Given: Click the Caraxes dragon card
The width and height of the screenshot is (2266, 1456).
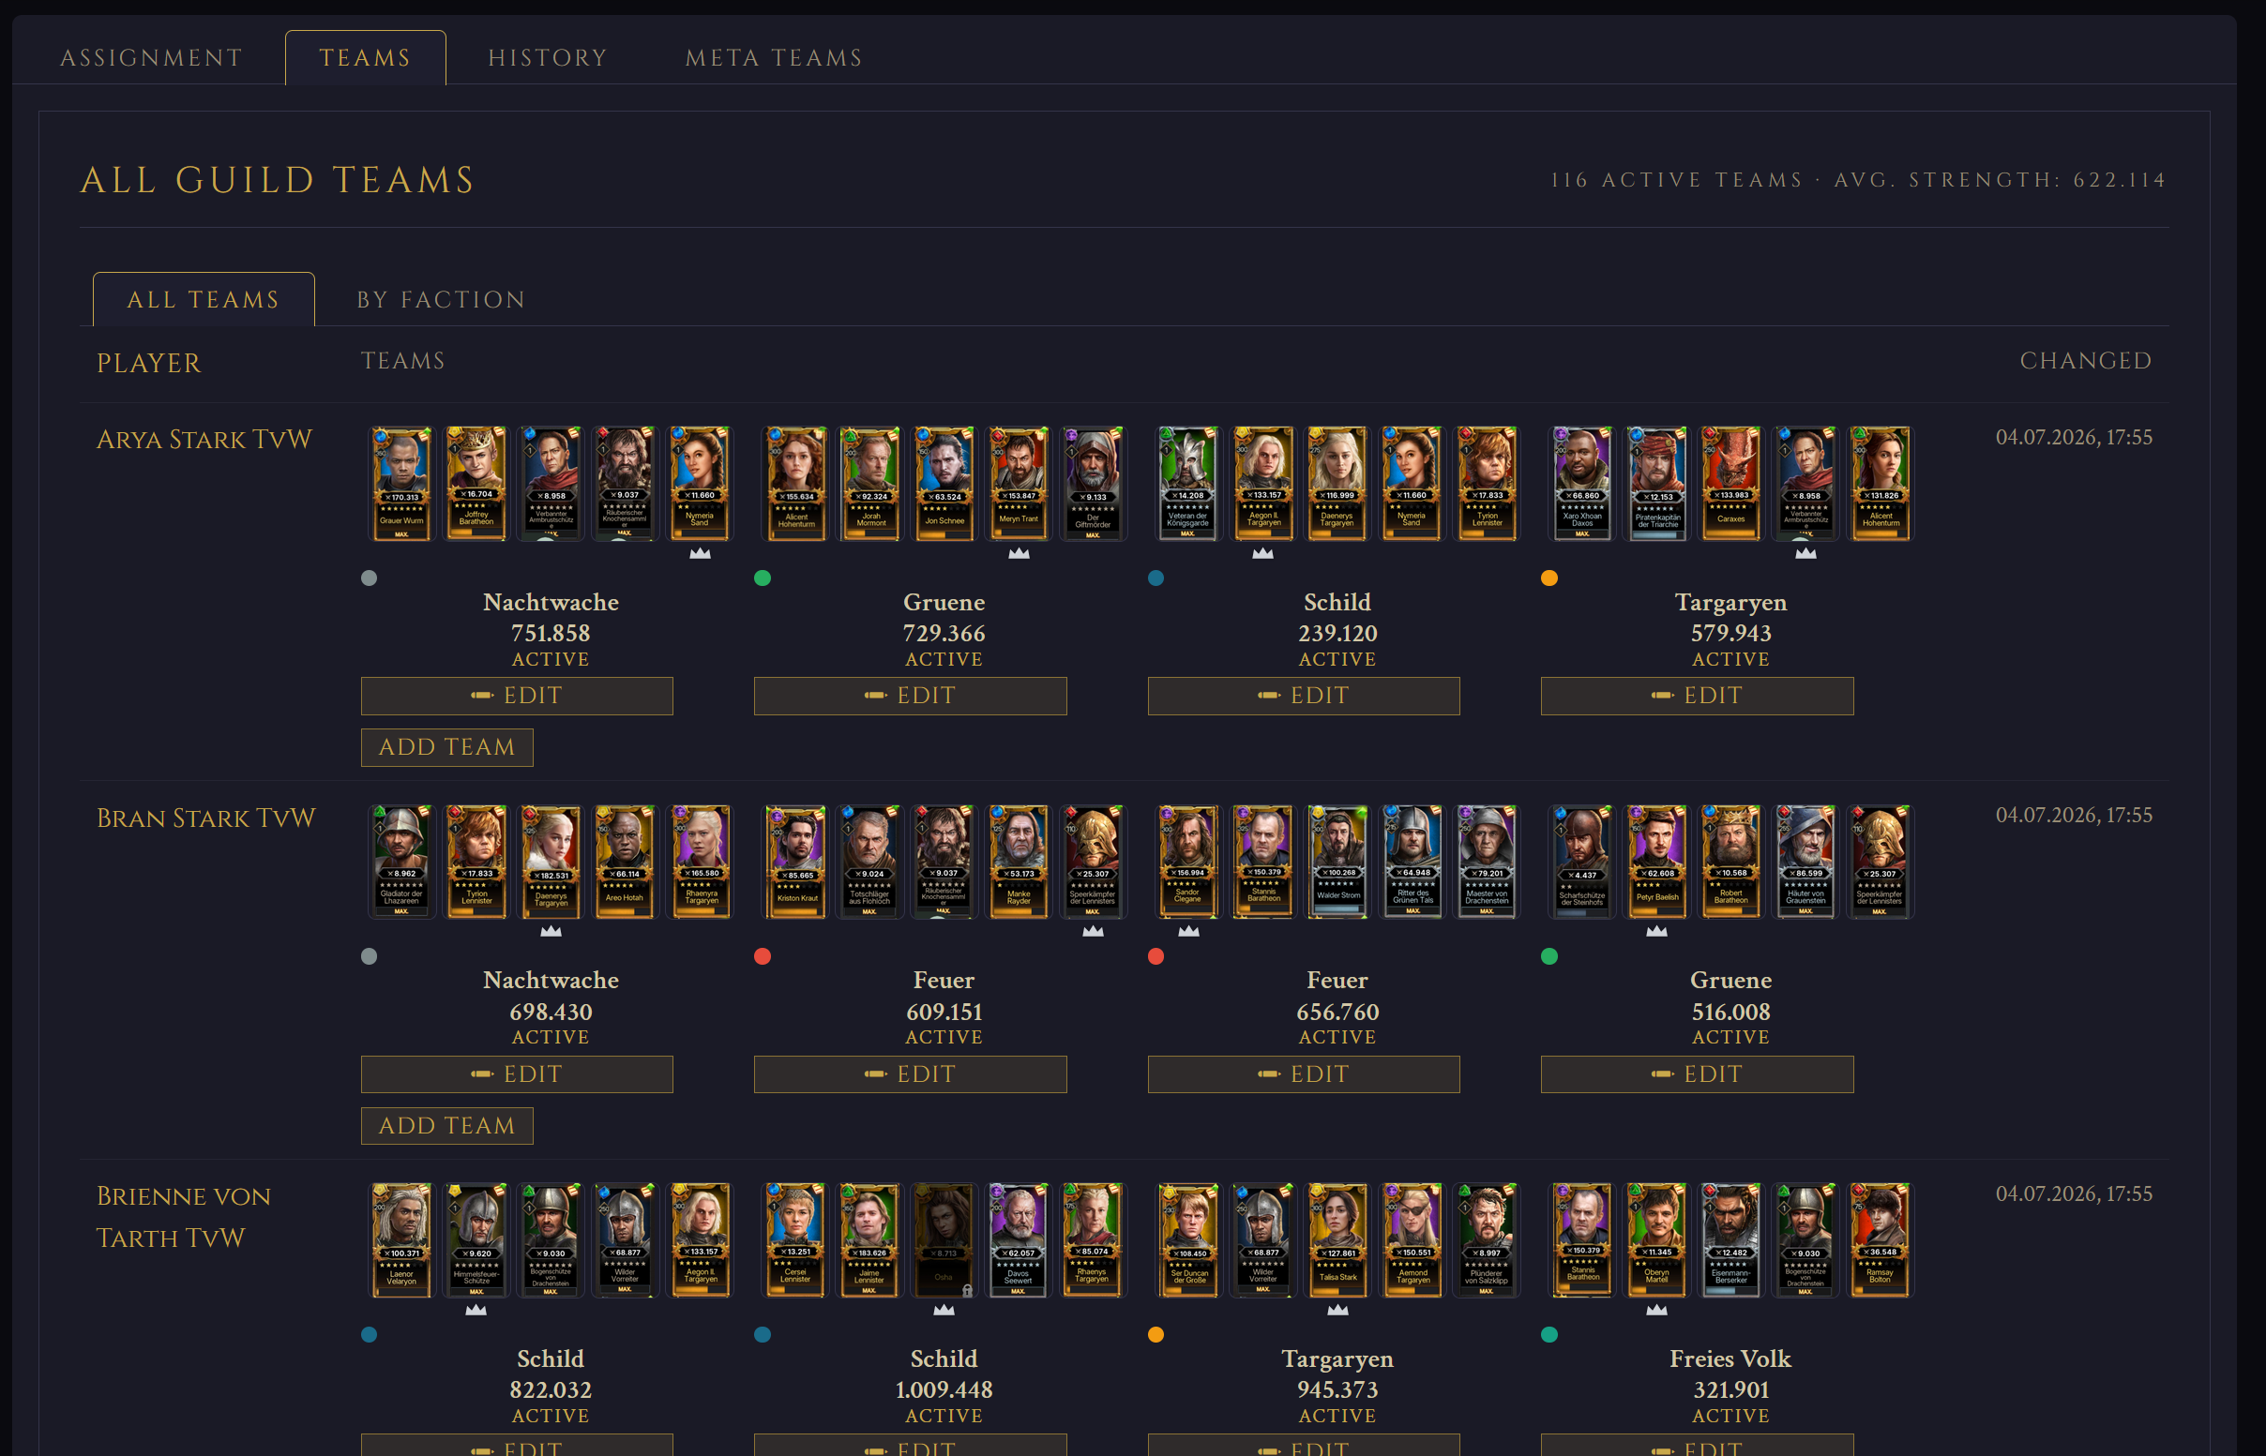Looking at the screenshot, I should click(x=1730, y=483).
